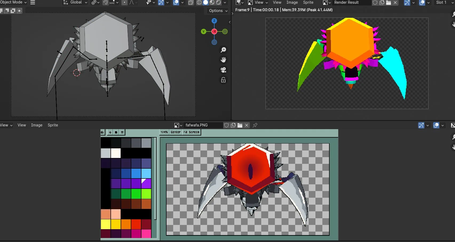Viewport: 455px width, 242px height.
Task: Expand the Global transform orientation dropdown
Action: pyautogui.click(x=75, y=2)
